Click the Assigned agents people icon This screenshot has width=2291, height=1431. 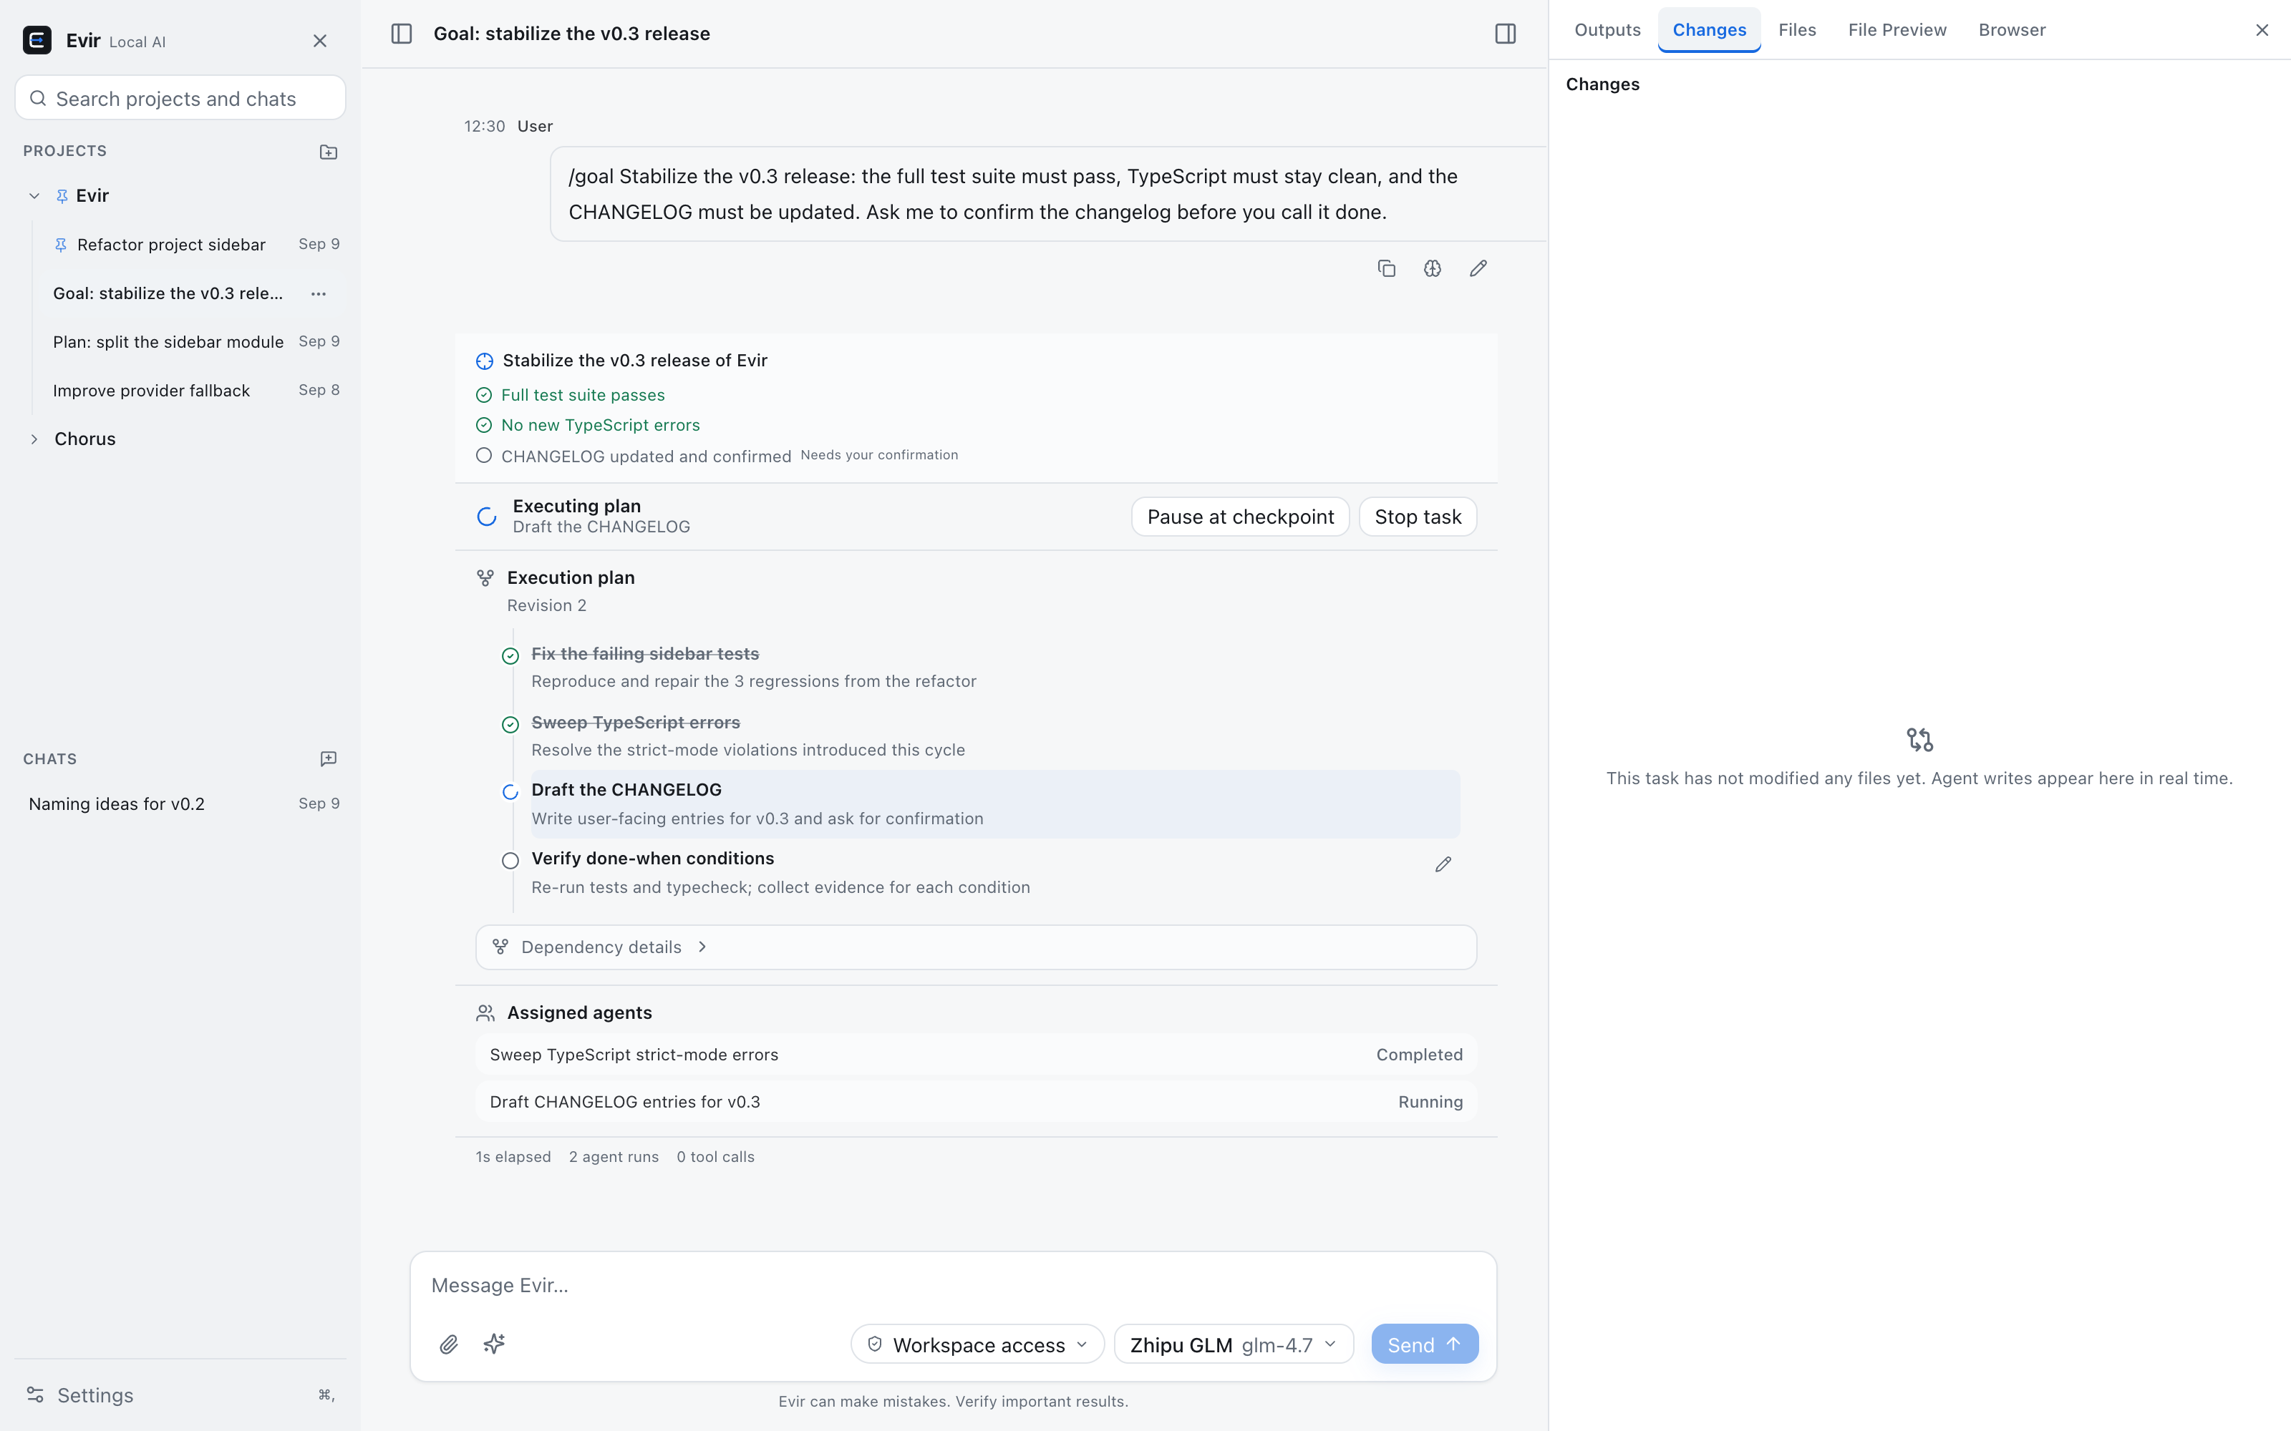(485, 1012)
